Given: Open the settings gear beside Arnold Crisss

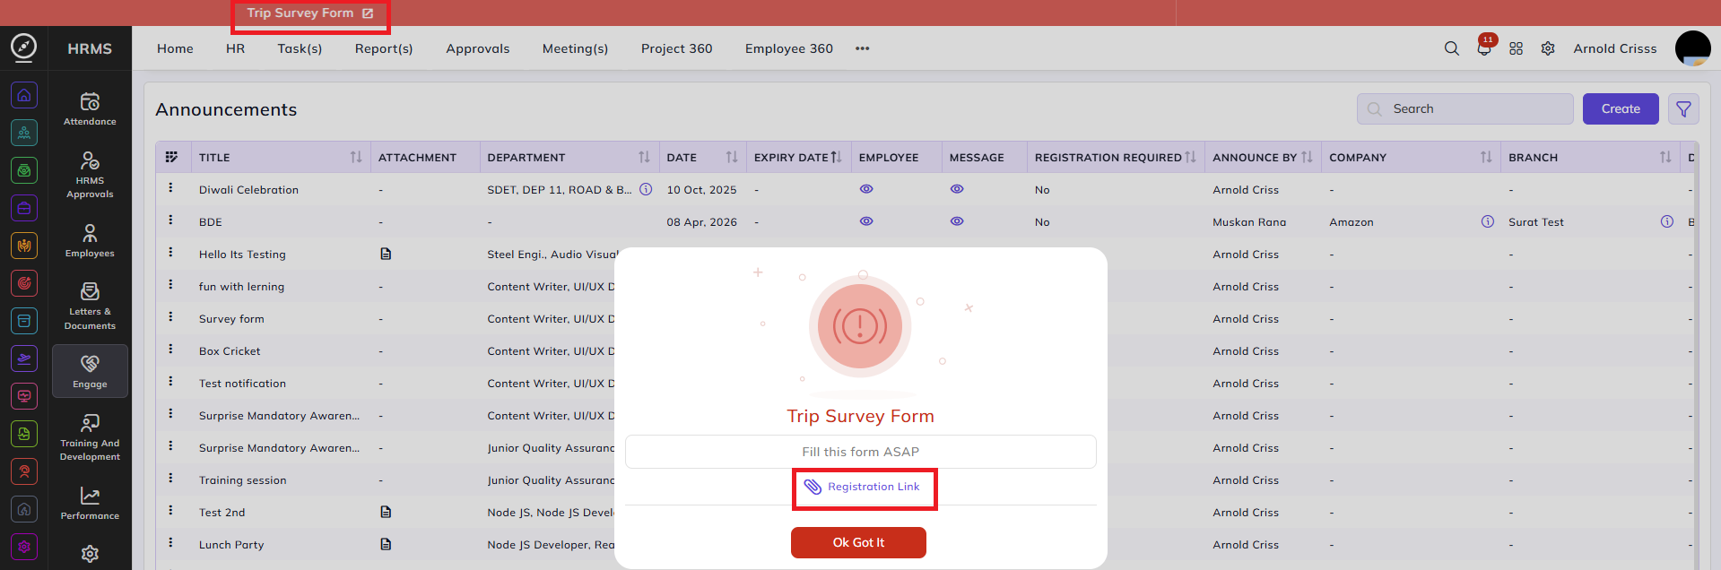Looking at the screenshot, I should [1548, 48].
